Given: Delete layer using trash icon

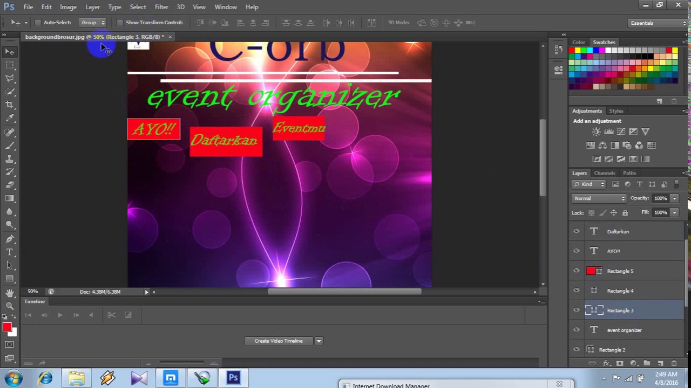Looking at the screenshot, I should pyautogui.click(x=674, y=364).
